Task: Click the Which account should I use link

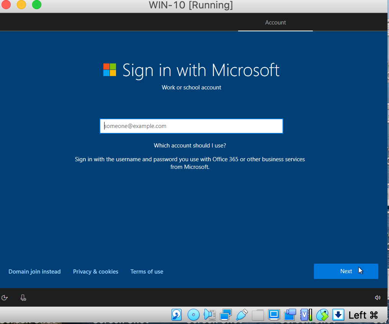Action: (190, 146)
